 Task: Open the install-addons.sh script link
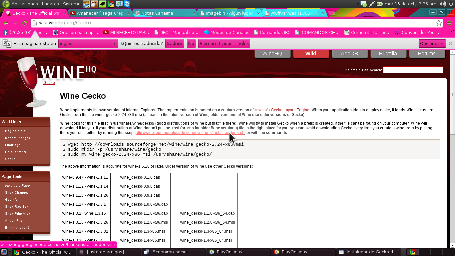(x=190, y=133)
